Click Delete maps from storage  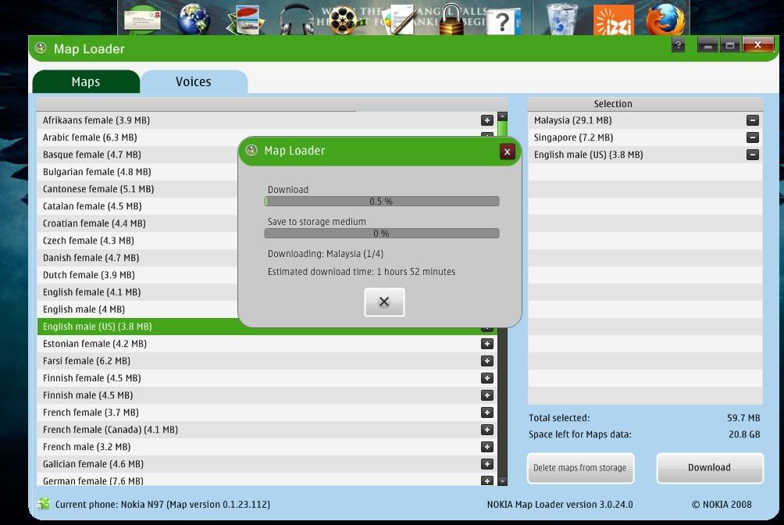point(579,468)
